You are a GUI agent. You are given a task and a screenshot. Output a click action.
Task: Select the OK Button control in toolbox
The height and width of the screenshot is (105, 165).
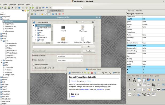pyautogui.click(x=129, y=90)
